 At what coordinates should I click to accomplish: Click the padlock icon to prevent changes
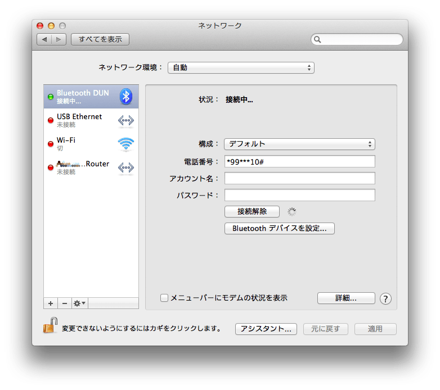click(x=51, y=325)
